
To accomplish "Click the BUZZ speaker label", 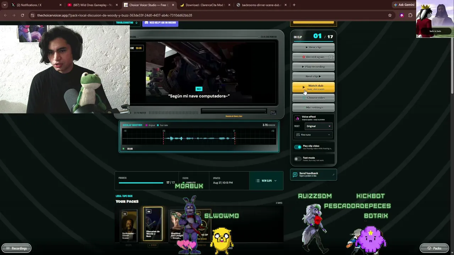I will tap(199, 89).
